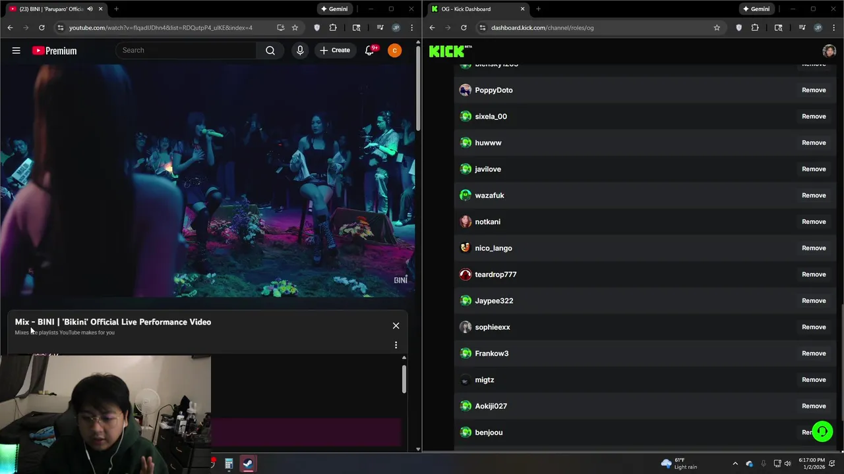Remove PoppyDoto from OG role

(814, 90)
